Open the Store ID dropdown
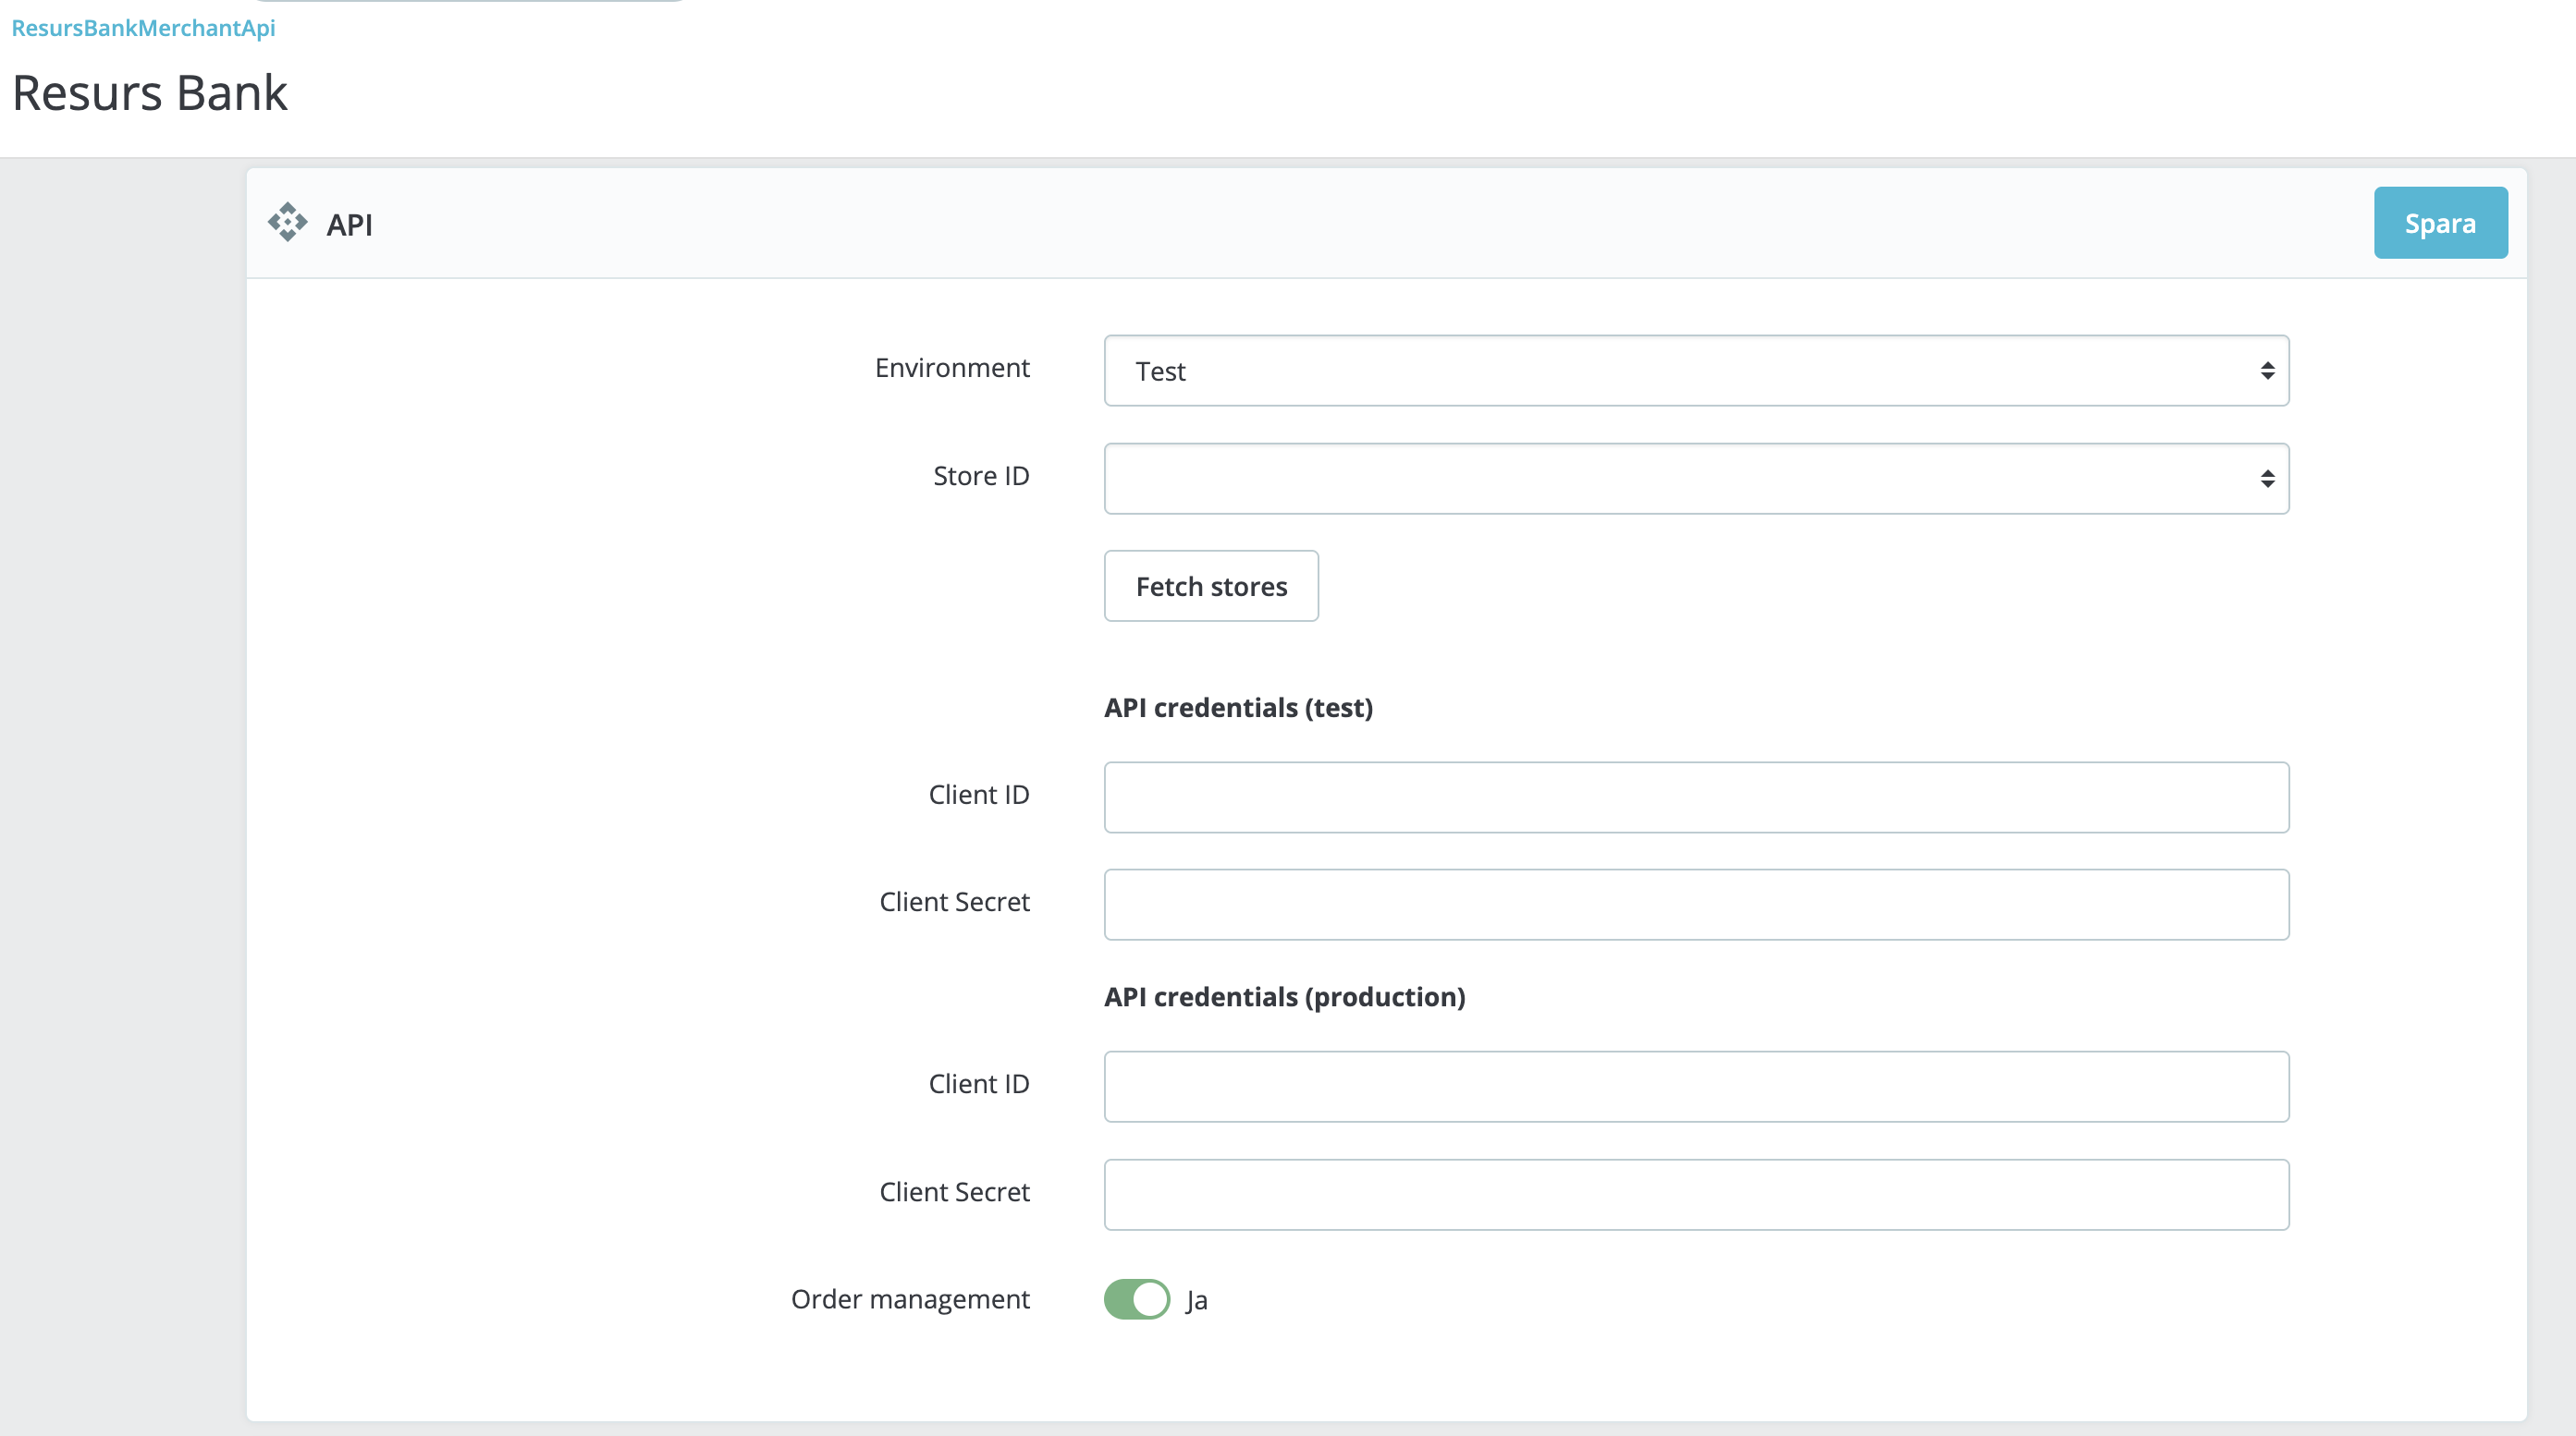Image resolution: width=2576 pixels, height=1436 pixels. [x=1696, y=479]
